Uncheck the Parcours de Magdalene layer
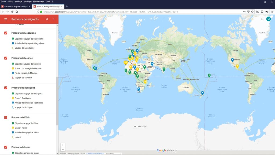275x155 pixels. tap(6, 33)
